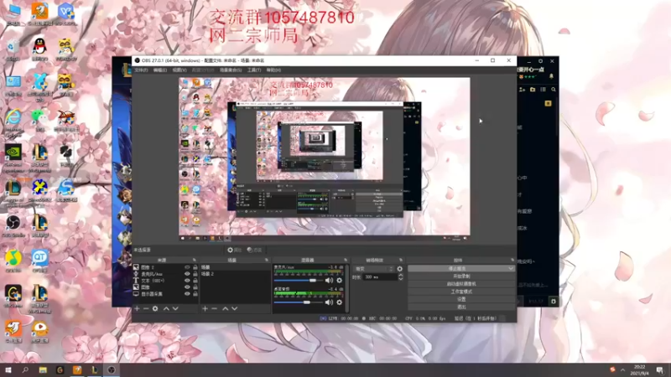The width and height of the screenshot is (671, 377).
Task: Adjust the 麦克风/Aux volume slider
Action: (x=299, y=281)
